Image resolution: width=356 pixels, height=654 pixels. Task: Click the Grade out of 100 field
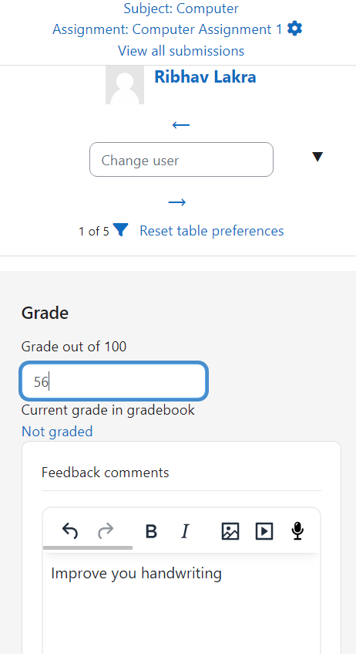[x=114, y=381]
